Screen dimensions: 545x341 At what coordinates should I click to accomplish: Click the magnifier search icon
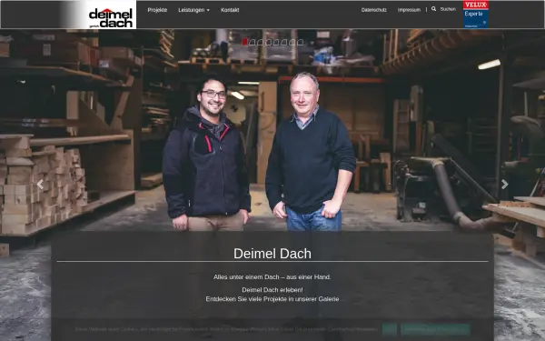[x=433, y=9]
